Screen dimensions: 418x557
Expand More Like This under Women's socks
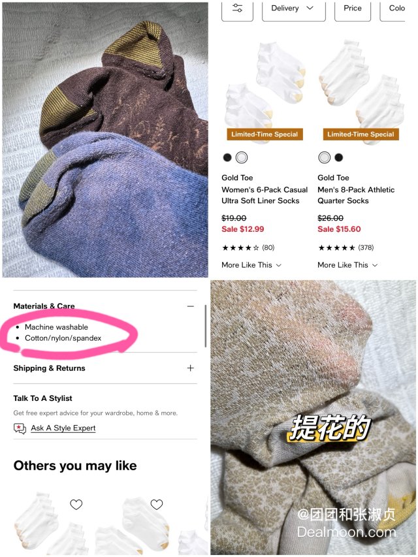tap(251, 265)
